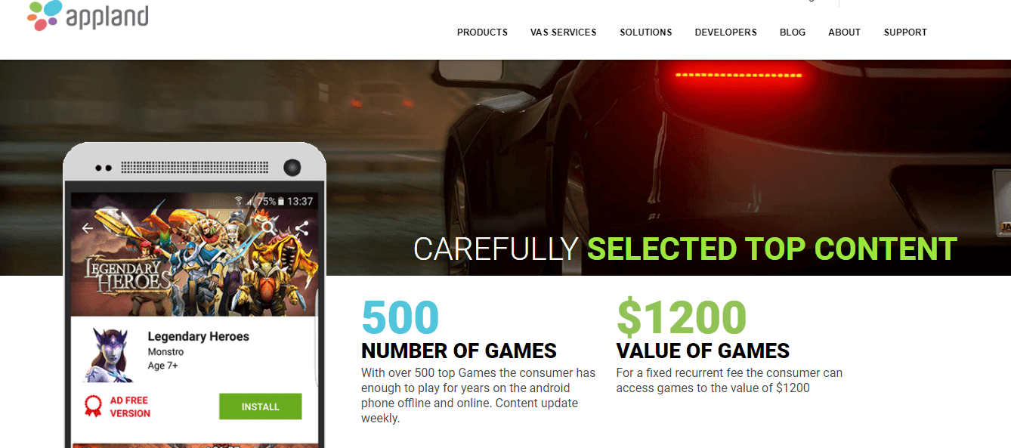
Task: Open the VAS SERVICES menu
Action: 564,32
